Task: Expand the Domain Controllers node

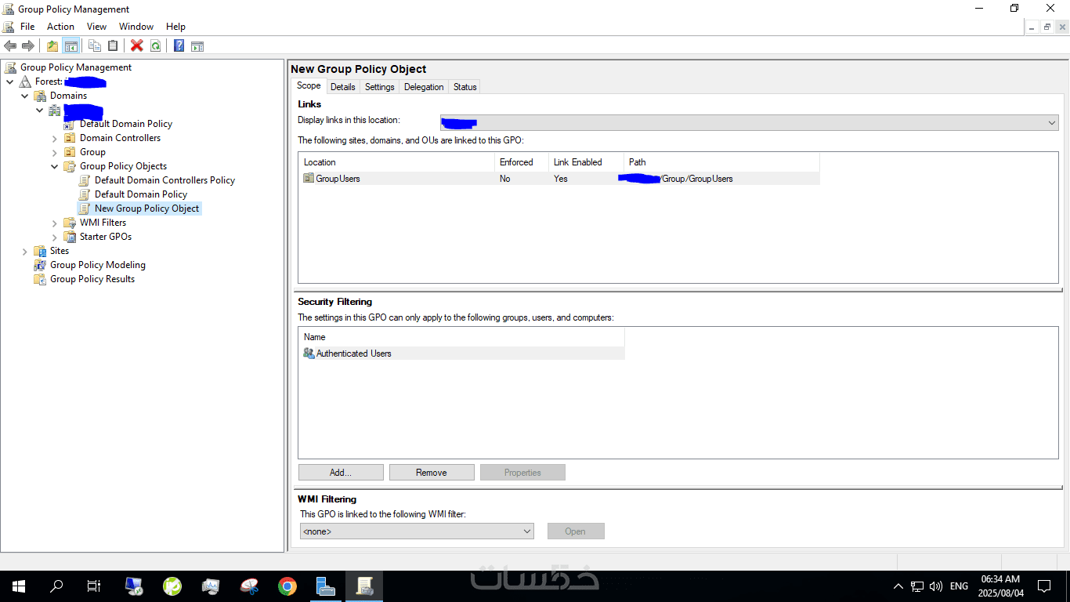Action: pyautogui.click(x=54, y=138)
